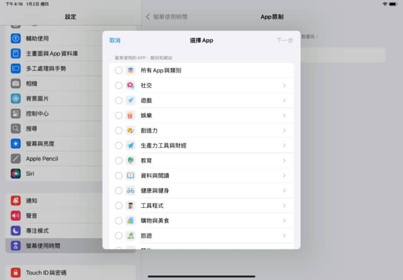Open 通知 in the settings sidebar

pyautogui.click(x=31, y=200)
